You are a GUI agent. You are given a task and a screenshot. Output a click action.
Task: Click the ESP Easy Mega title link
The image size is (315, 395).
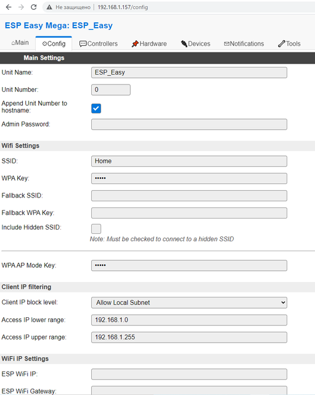(x=59, y=25)
